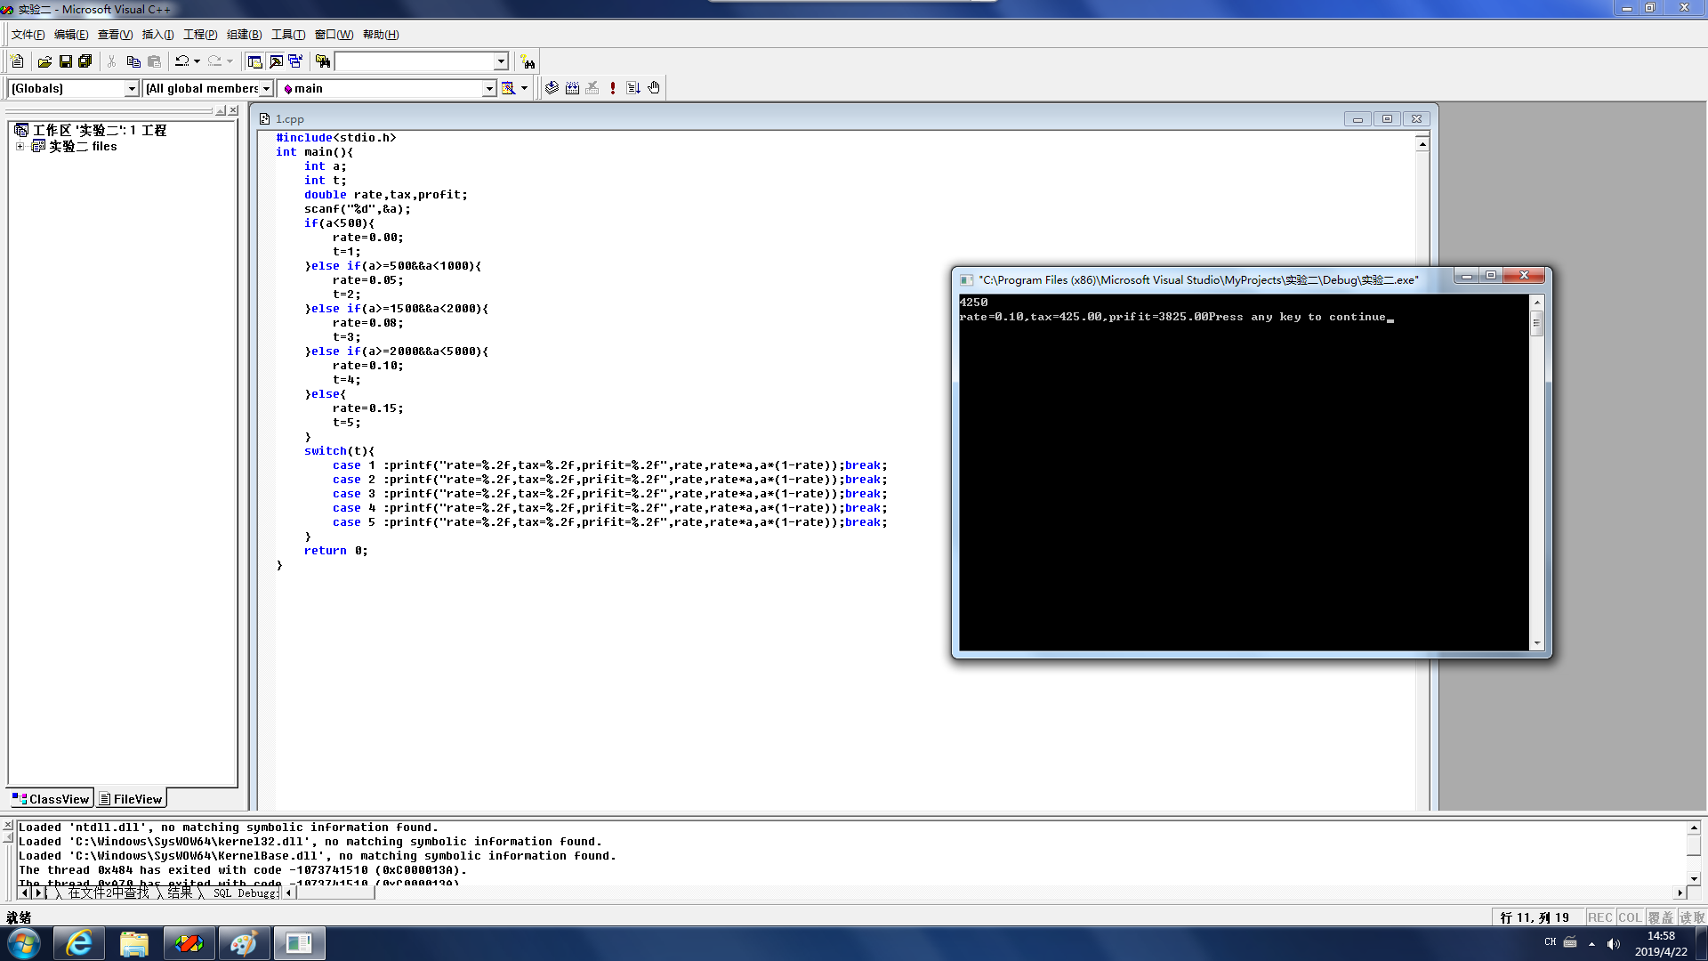Open Internet Explorer from the taskbar
The height and width of the screenshot is (961, 1708).
pyautogui.click(x=79, y=943)
